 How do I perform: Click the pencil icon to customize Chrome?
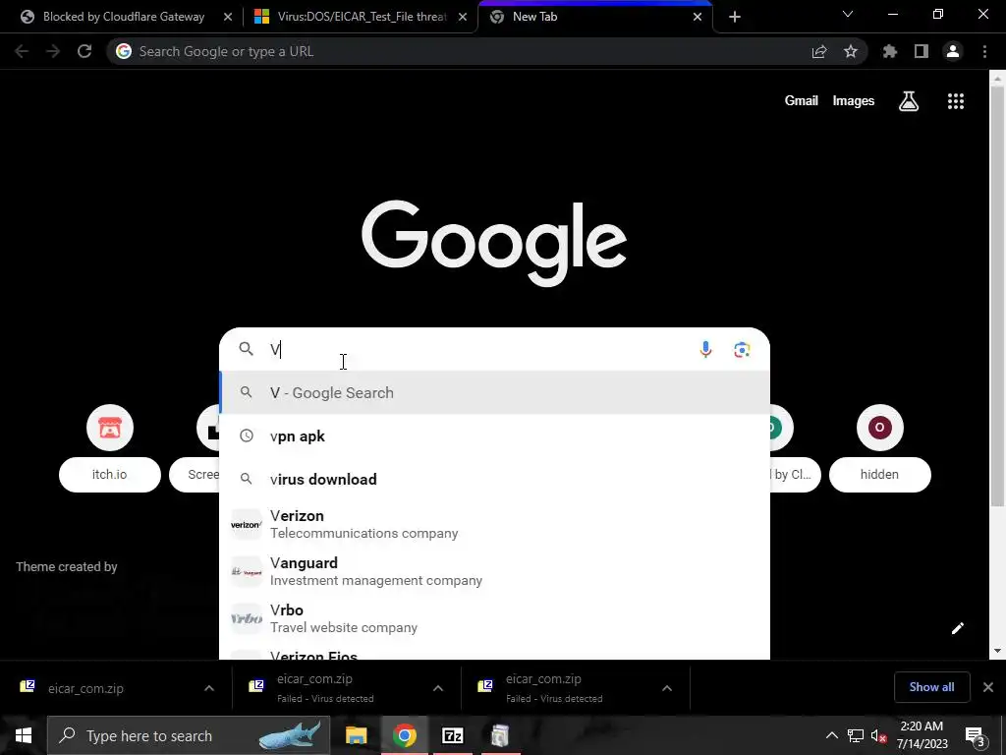[x=958, y=628]
